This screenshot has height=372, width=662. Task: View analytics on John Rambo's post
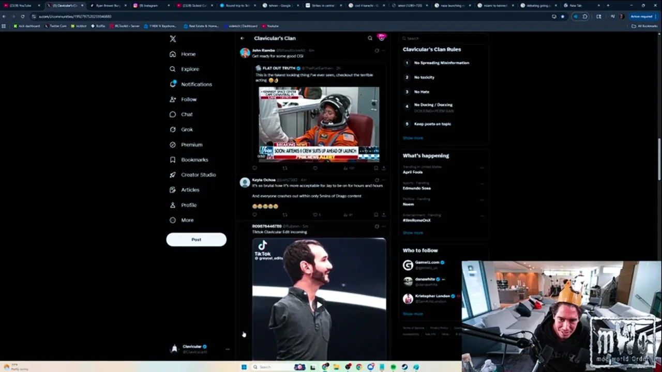coord(349,168)
